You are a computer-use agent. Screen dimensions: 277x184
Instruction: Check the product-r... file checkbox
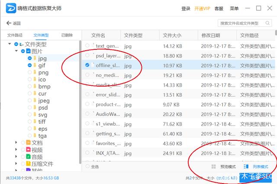(87, 104)
